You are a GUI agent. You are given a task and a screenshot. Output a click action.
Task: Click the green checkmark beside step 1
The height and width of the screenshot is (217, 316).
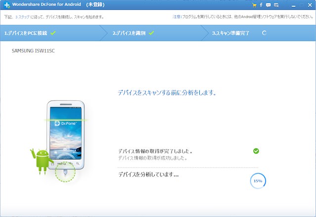(x=53, y=33)
